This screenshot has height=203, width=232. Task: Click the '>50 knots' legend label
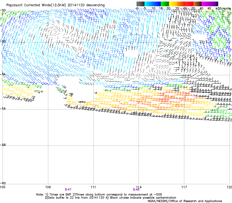223,8
